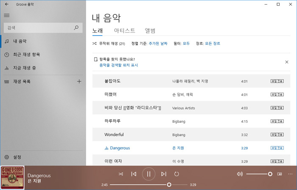Click artist 이 수영
The image size is (297, 190).
(178, 162)
